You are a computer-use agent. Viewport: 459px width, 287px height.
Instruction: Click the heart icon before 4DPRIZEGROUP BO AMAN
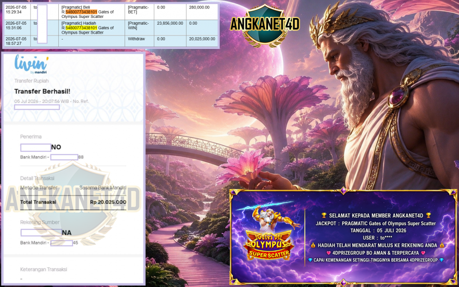point(329,252)
